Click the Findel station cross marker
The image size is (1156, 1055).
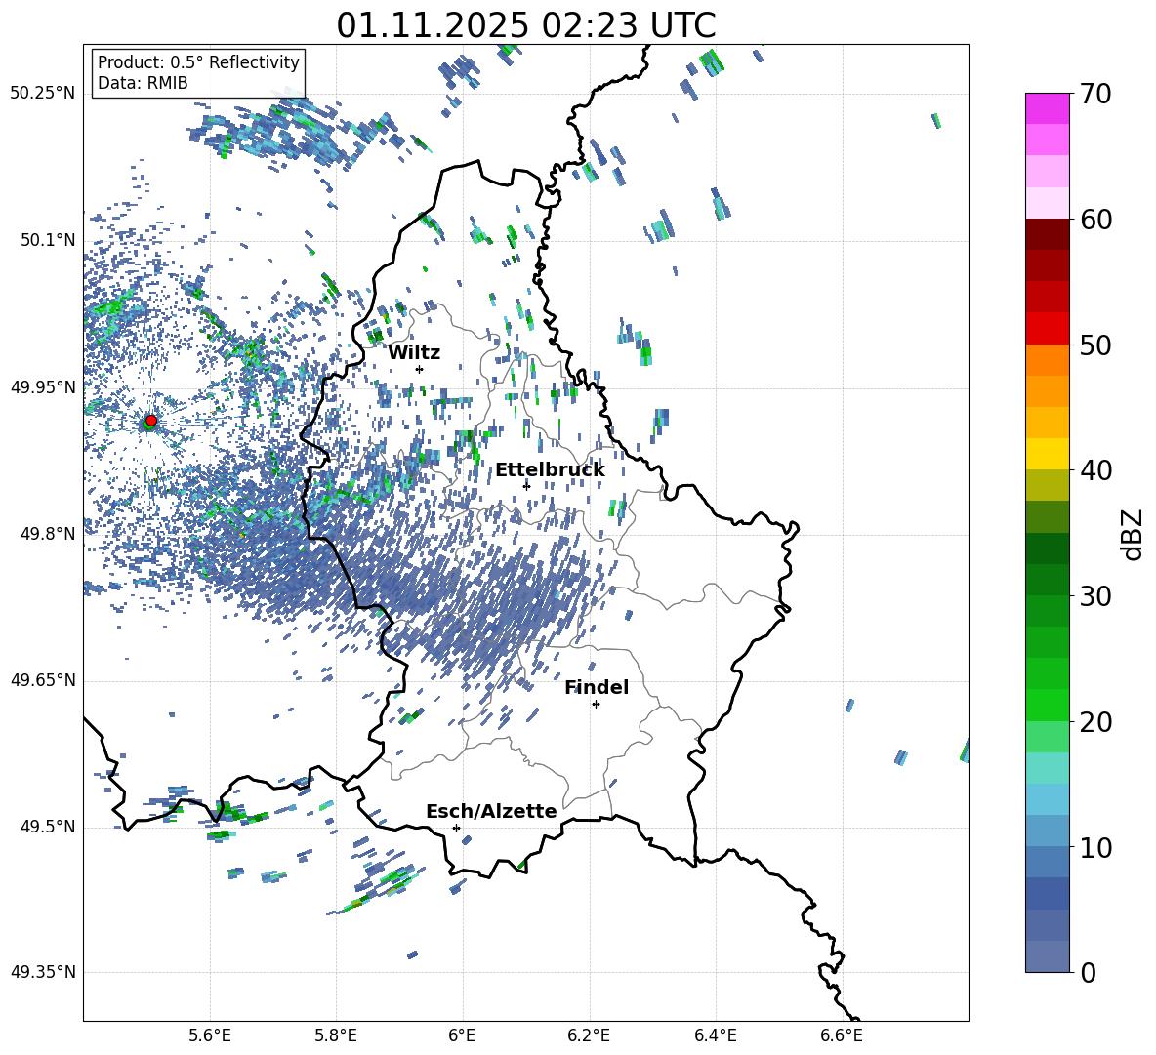click(596, 704)
